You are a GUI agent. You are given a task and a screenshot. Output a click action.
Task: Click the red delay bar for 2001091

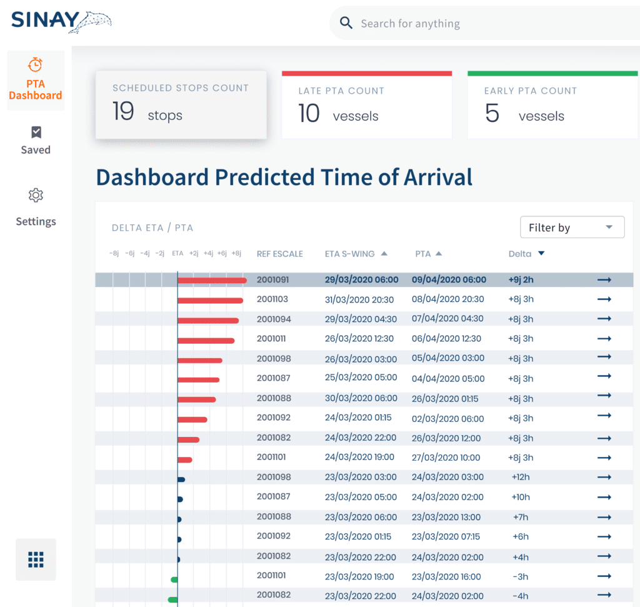[212, 281]
